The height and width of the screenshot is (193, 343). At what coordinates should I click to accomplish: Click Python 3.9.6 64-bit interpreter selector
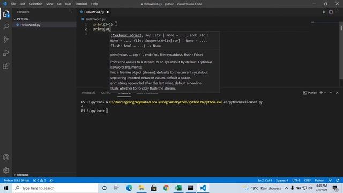[x=16, y=180]
